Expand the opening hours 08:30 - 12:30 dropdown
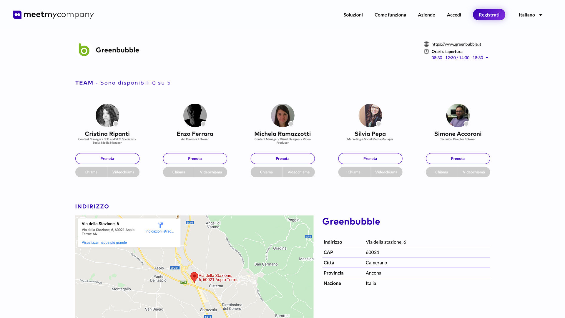Viewport: 565px width, 318px height. pyautogui.click(x=460, y=58)
